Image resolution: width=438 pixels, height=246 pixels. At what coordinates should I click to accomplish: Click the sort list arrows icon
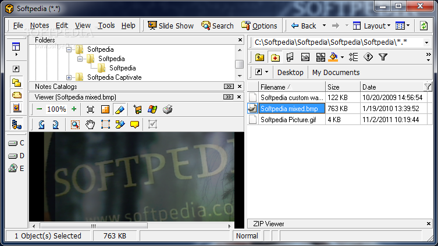pos(353,57)
